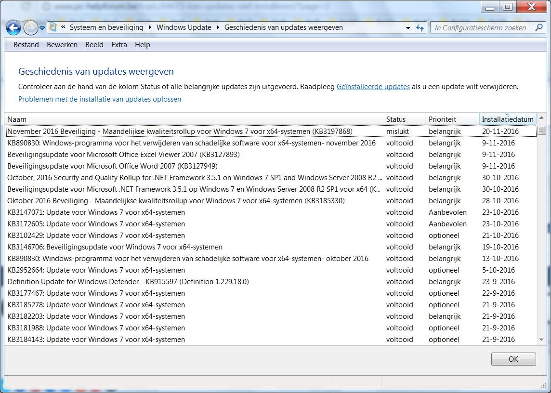Click the scrollbar up arrow in list
The image size is (551, 393).
click(x=541, y=118)
